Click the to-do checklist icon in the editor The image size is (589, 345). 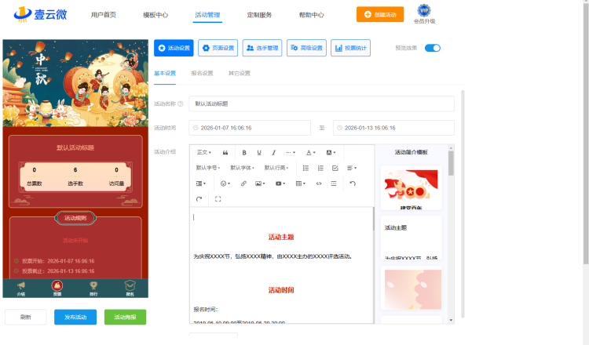point(335,168)
